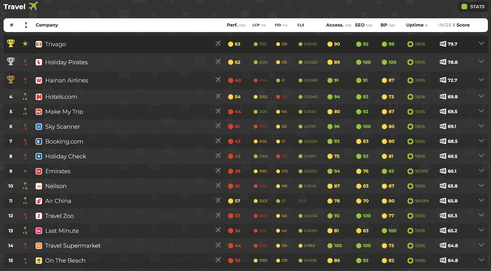491x271 pixels.
Task: Click the Booking.com logo icon
Action: point(39,141)
